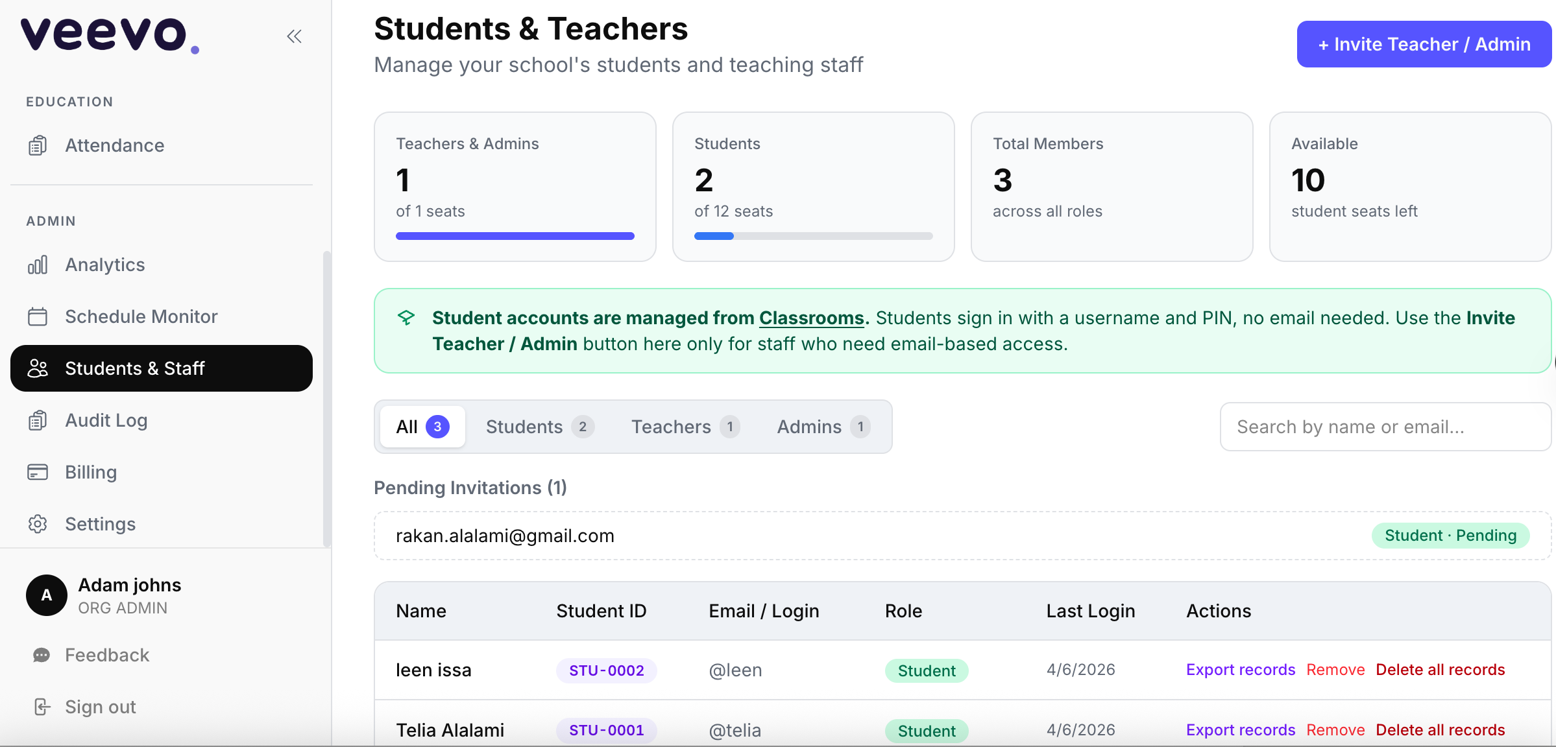Click the Adam johns avatar circle

click(47, 595)
